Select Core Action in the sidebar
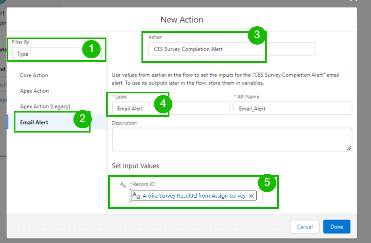Screen dimensions: 371x243 34,75
